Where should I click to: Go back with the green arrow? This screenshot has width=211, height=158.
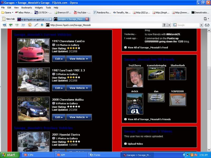point(11,25)
